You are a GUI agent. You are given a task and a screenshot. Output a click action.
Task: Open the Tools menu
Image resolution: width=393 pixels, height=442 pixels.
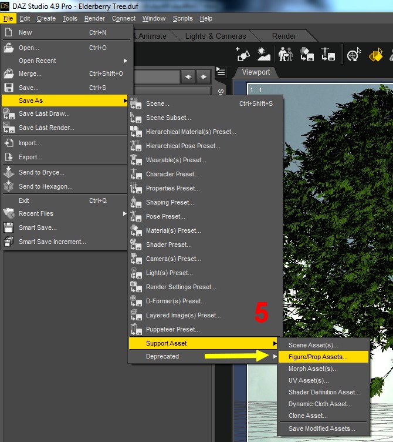pos(70,18)
